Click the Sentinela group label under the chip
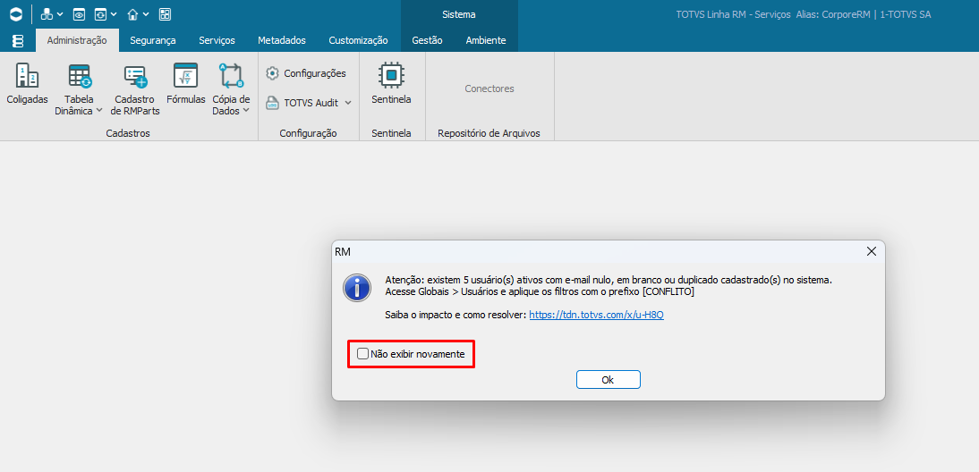This screenshot has width=979, height=472. point(391,133)
